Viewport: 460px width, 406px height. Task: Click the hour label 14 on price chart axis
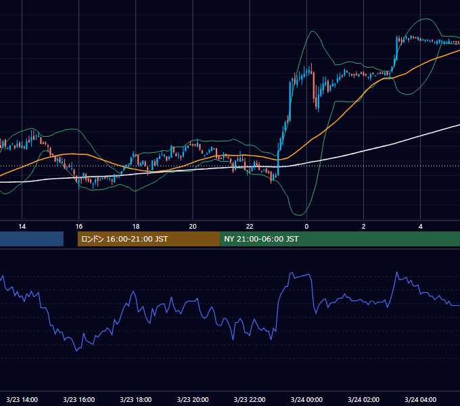22,227
